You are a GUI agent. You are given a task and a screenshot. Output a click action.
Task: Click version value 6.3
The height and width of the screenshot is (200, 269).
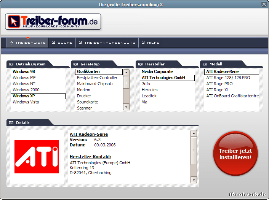(x=98, y=140)
